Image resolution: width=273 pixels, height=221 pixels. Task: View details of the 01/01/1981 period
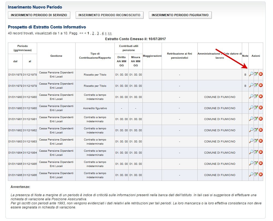point(251,119)
